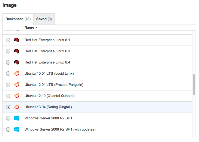Click Red Hat logo beside Enterprise Linux 6.3
Image resolution: width=199 pixels, height=142 pixels.
(x=16, y=51)
